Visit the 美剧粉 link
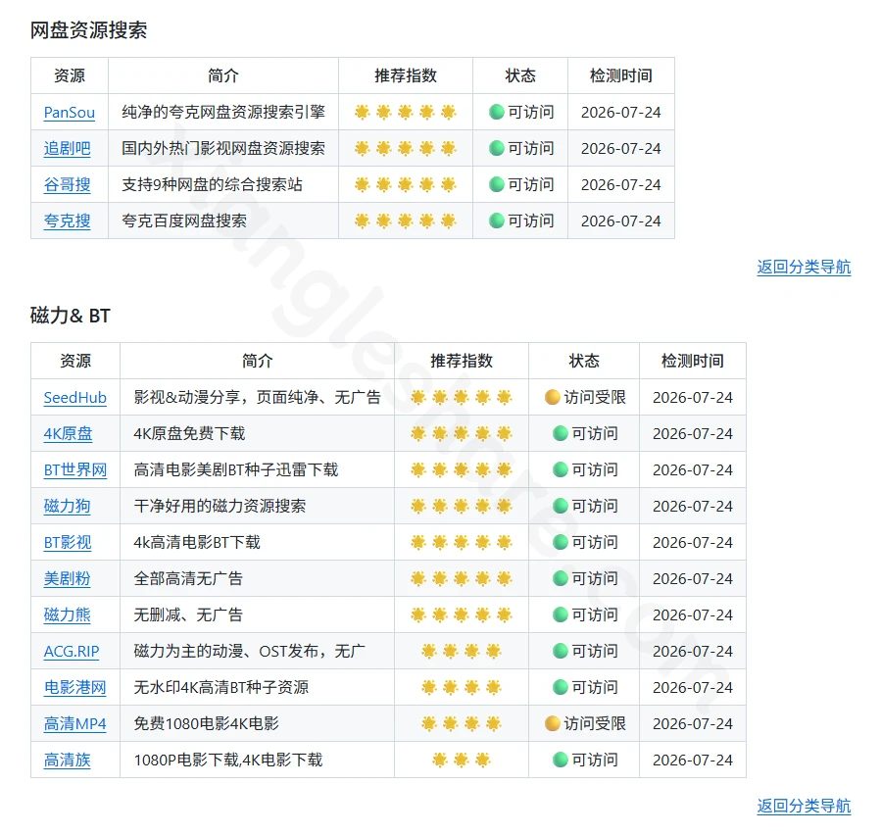The height and width of the screenshot is (835, 881). coord(67,579)
